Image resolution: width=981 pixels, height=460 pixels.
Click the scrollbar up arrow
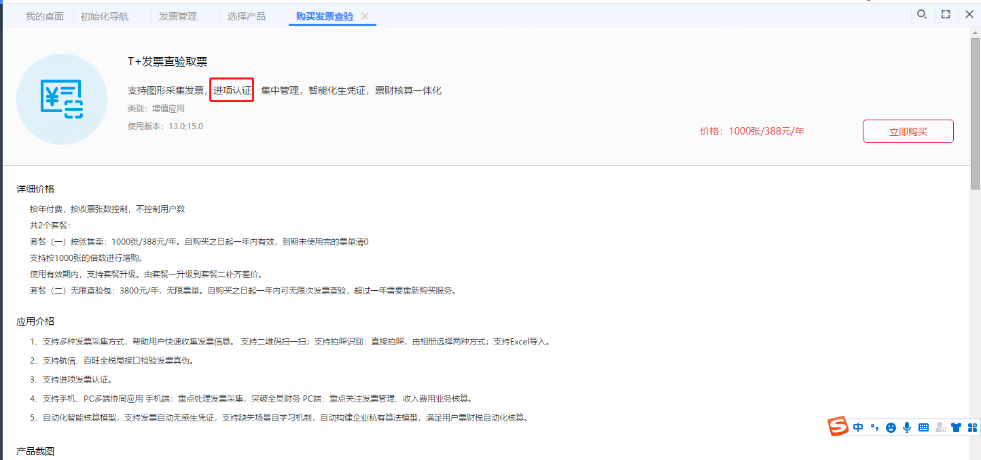tap(975, 33)
